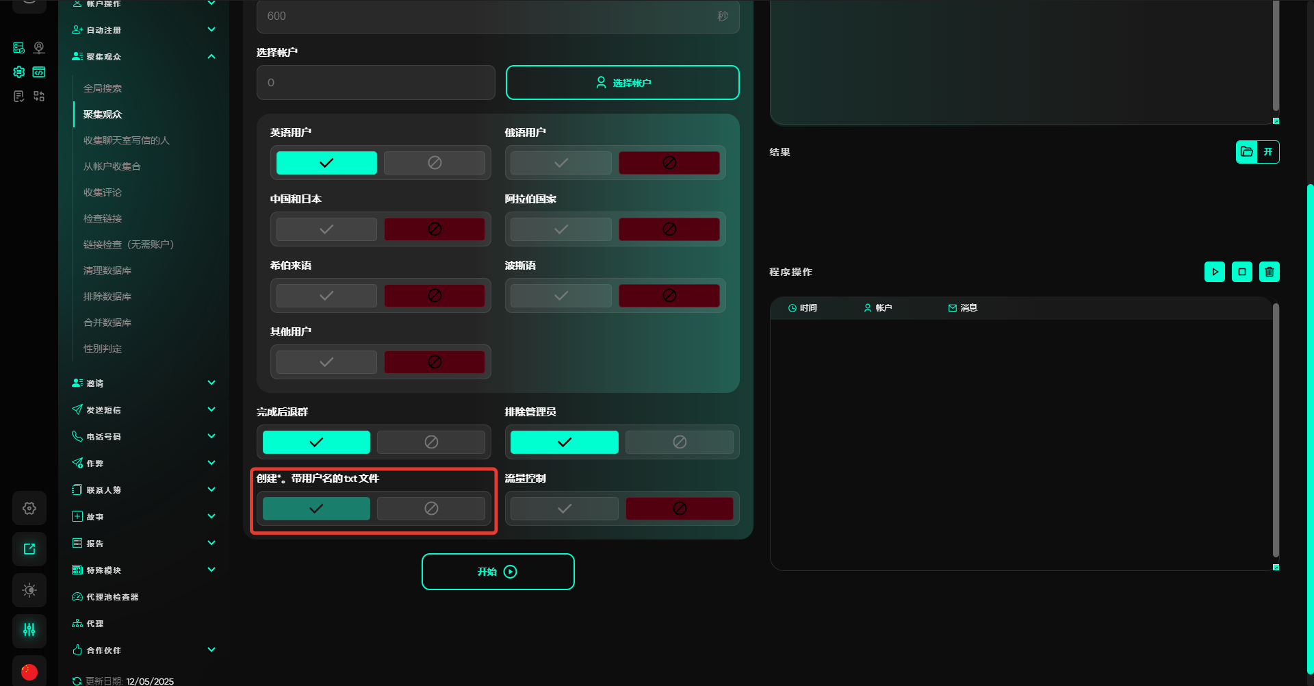Click the 选择帐户 button
This screenshot has height=686, width=1314.
point(622,83)
